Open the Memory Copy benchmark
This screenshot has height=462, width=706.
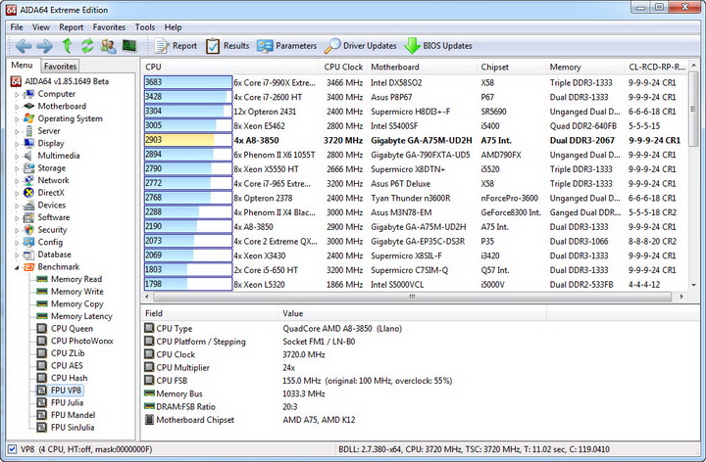(x=77, y=303)
